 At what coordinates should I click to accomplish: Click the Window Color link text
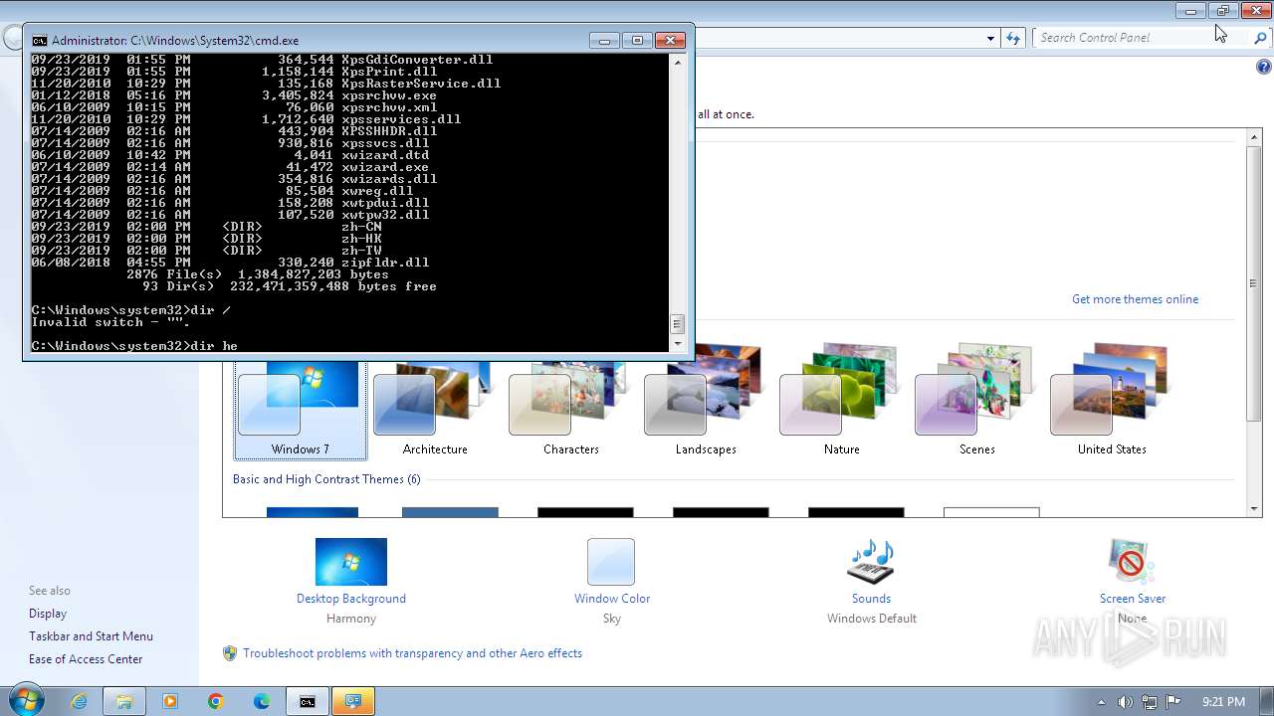(x=611, y=599)
